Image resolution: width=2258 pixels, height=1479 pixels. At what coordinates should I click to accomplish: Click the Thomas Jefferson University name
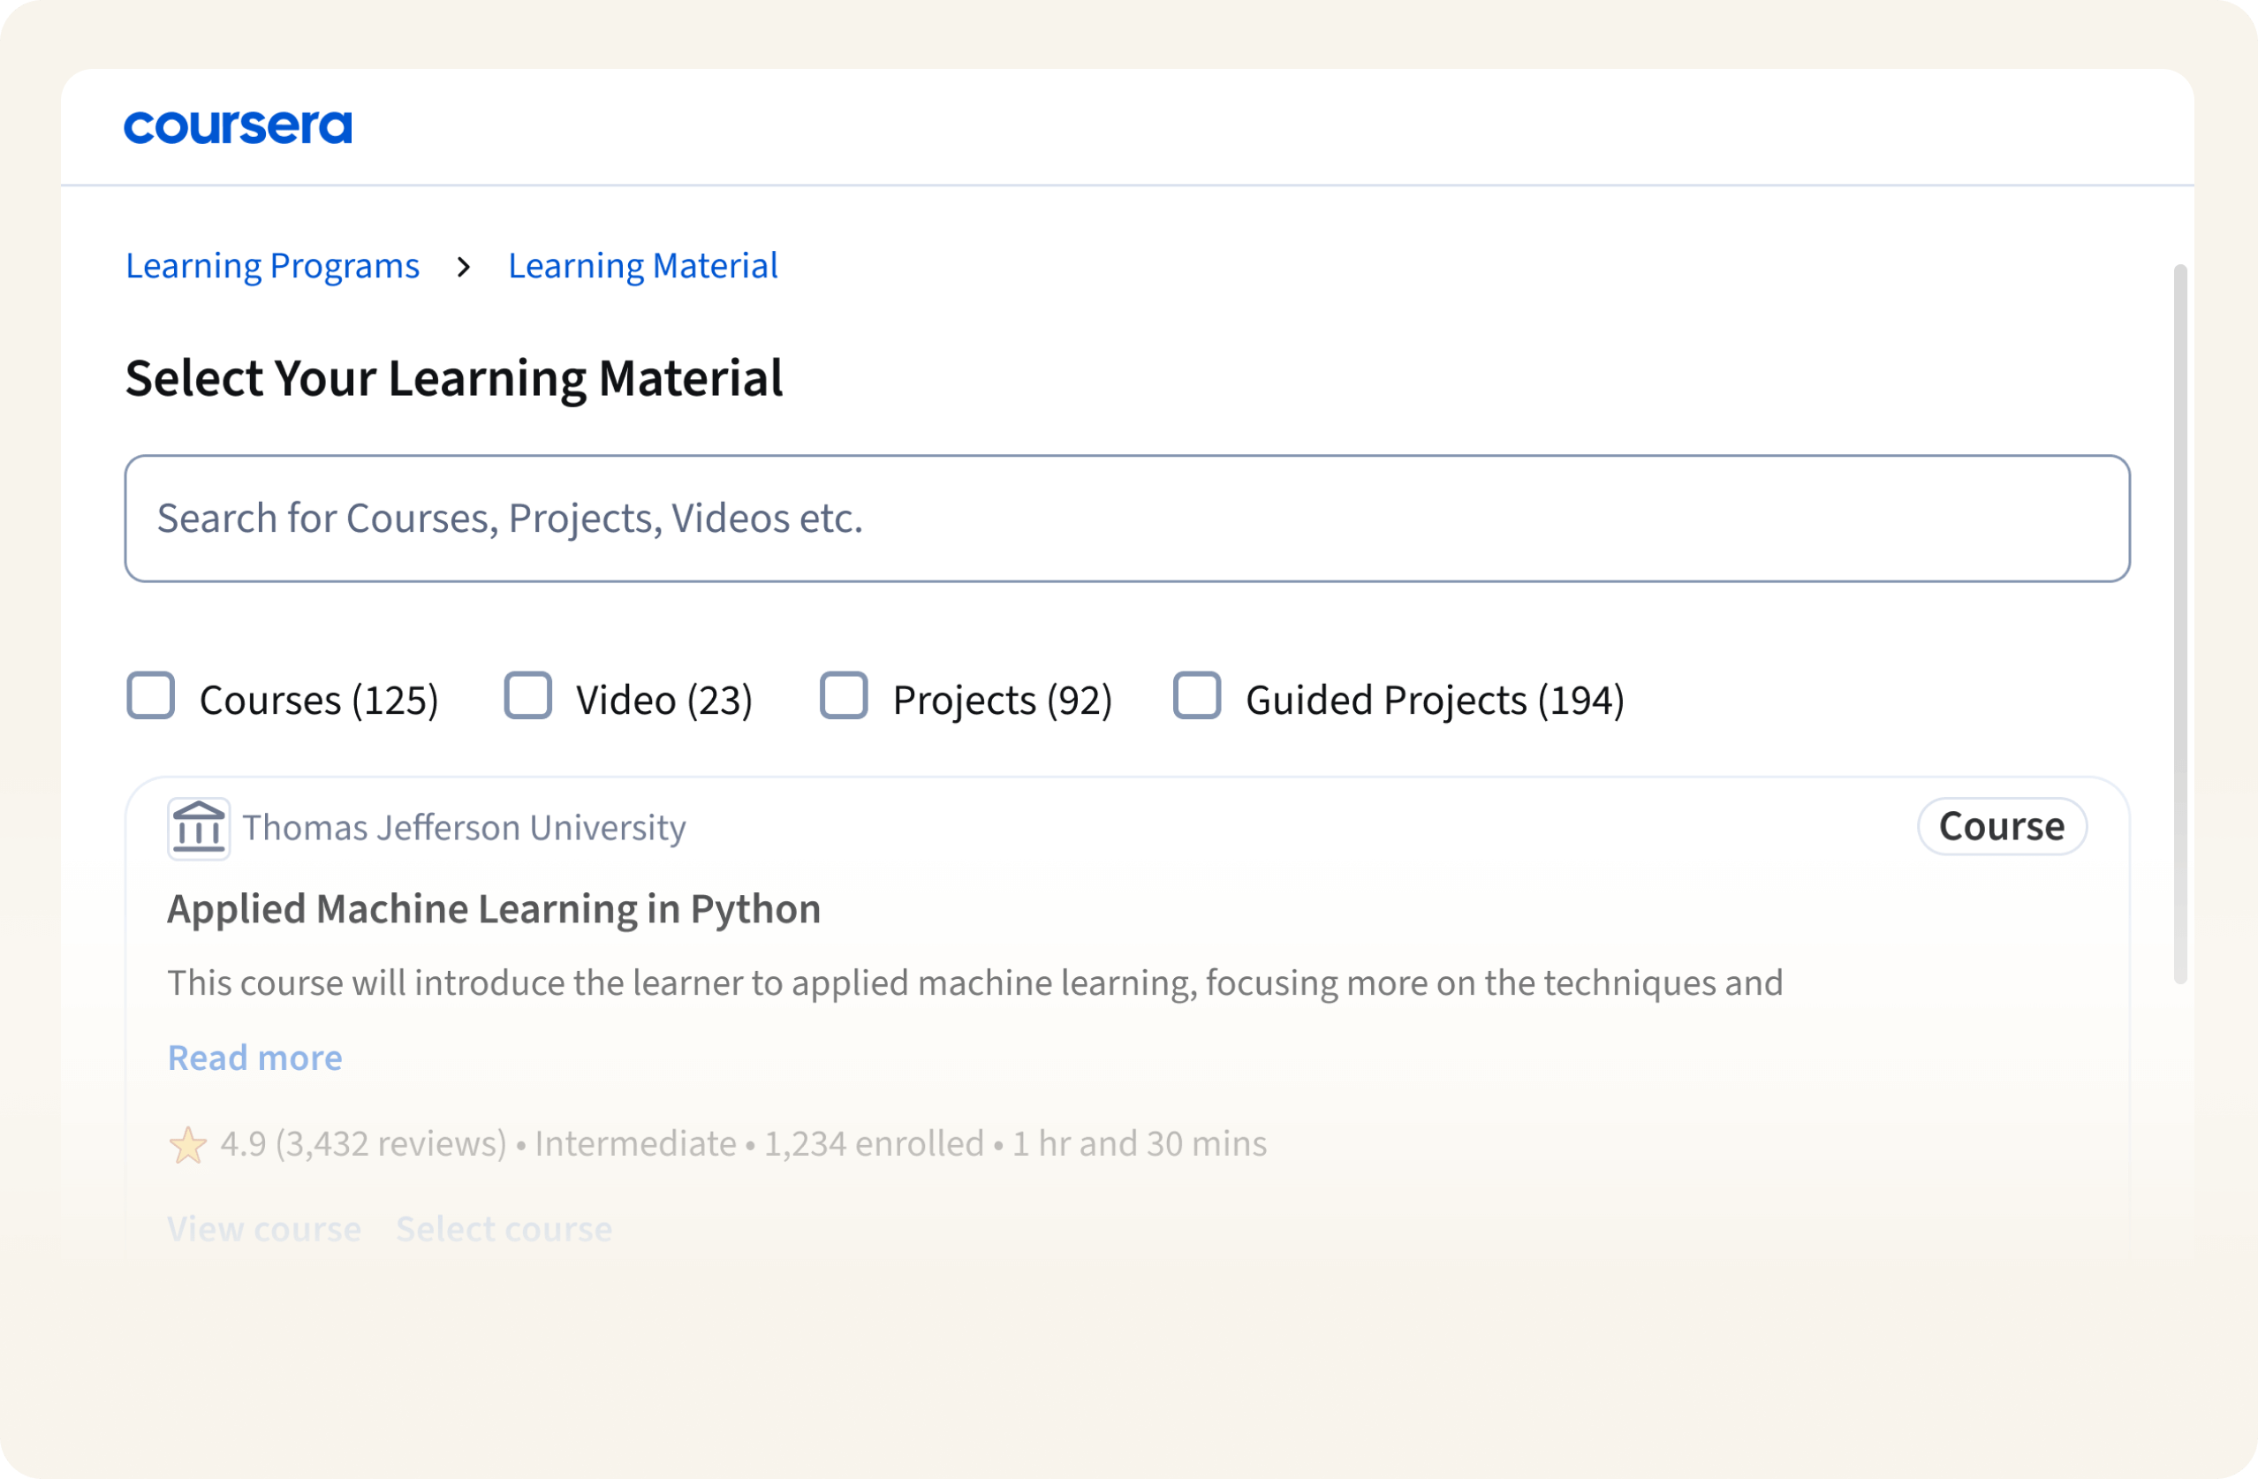click(x=464, y=828)
